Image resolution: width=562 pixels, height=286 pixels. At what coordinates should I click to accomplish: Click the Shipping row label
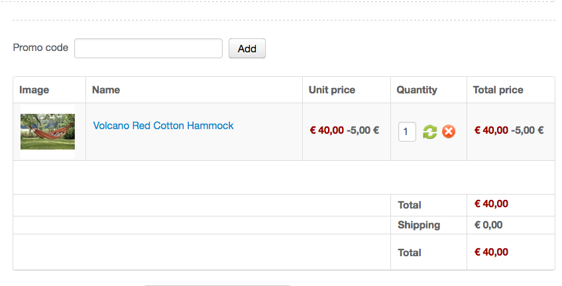[419, 225]
